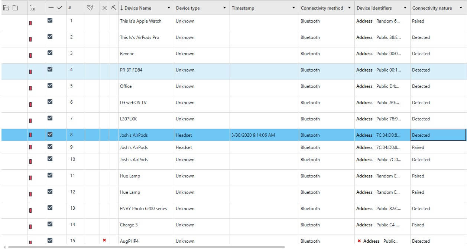
Task: Click the X exclude column header icon
Action: (x=104, y=7)
